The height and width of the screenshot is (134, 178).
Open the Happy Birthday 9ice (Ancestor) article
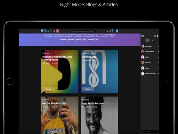coord(95,103)
